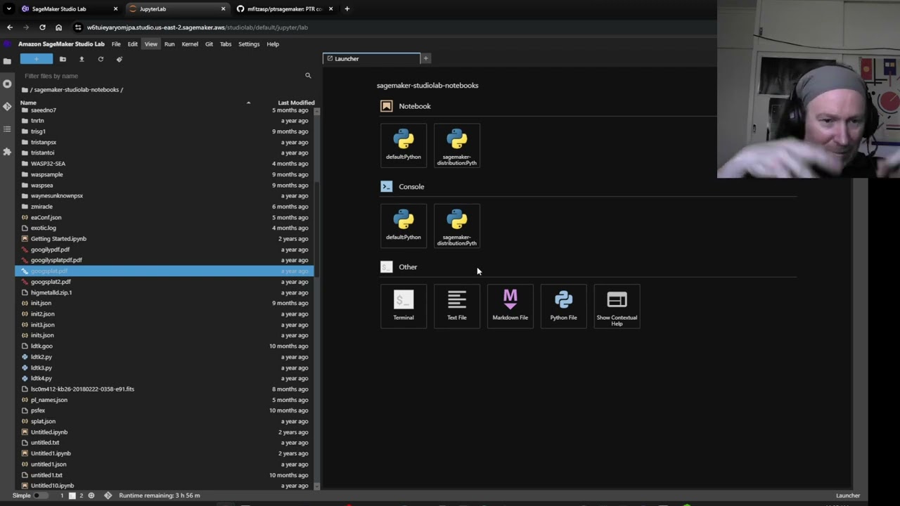Open the Chrome tab search dropdown arrow

(x=8, y=9)
